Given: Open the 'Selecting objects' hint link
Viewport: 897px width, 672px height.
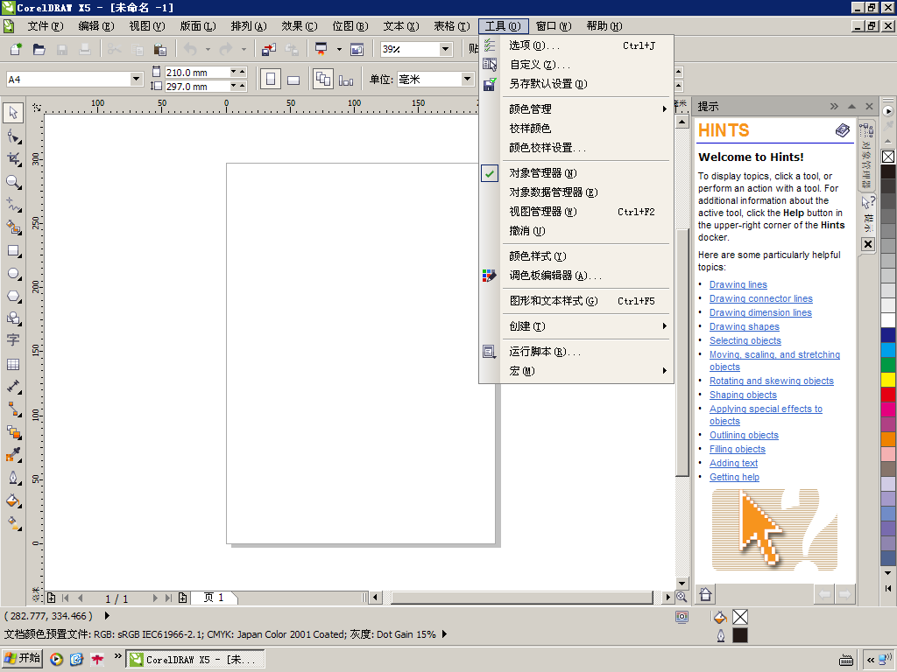Looking at the screenshot, I should [x=745, y=340].
